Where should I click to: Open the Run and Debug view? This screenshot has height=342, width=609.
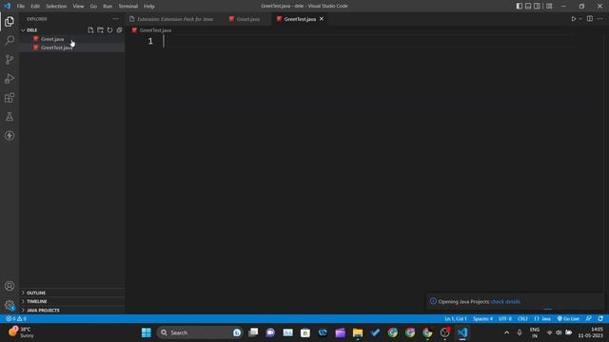pyautogui.click(x=10, y=78)
